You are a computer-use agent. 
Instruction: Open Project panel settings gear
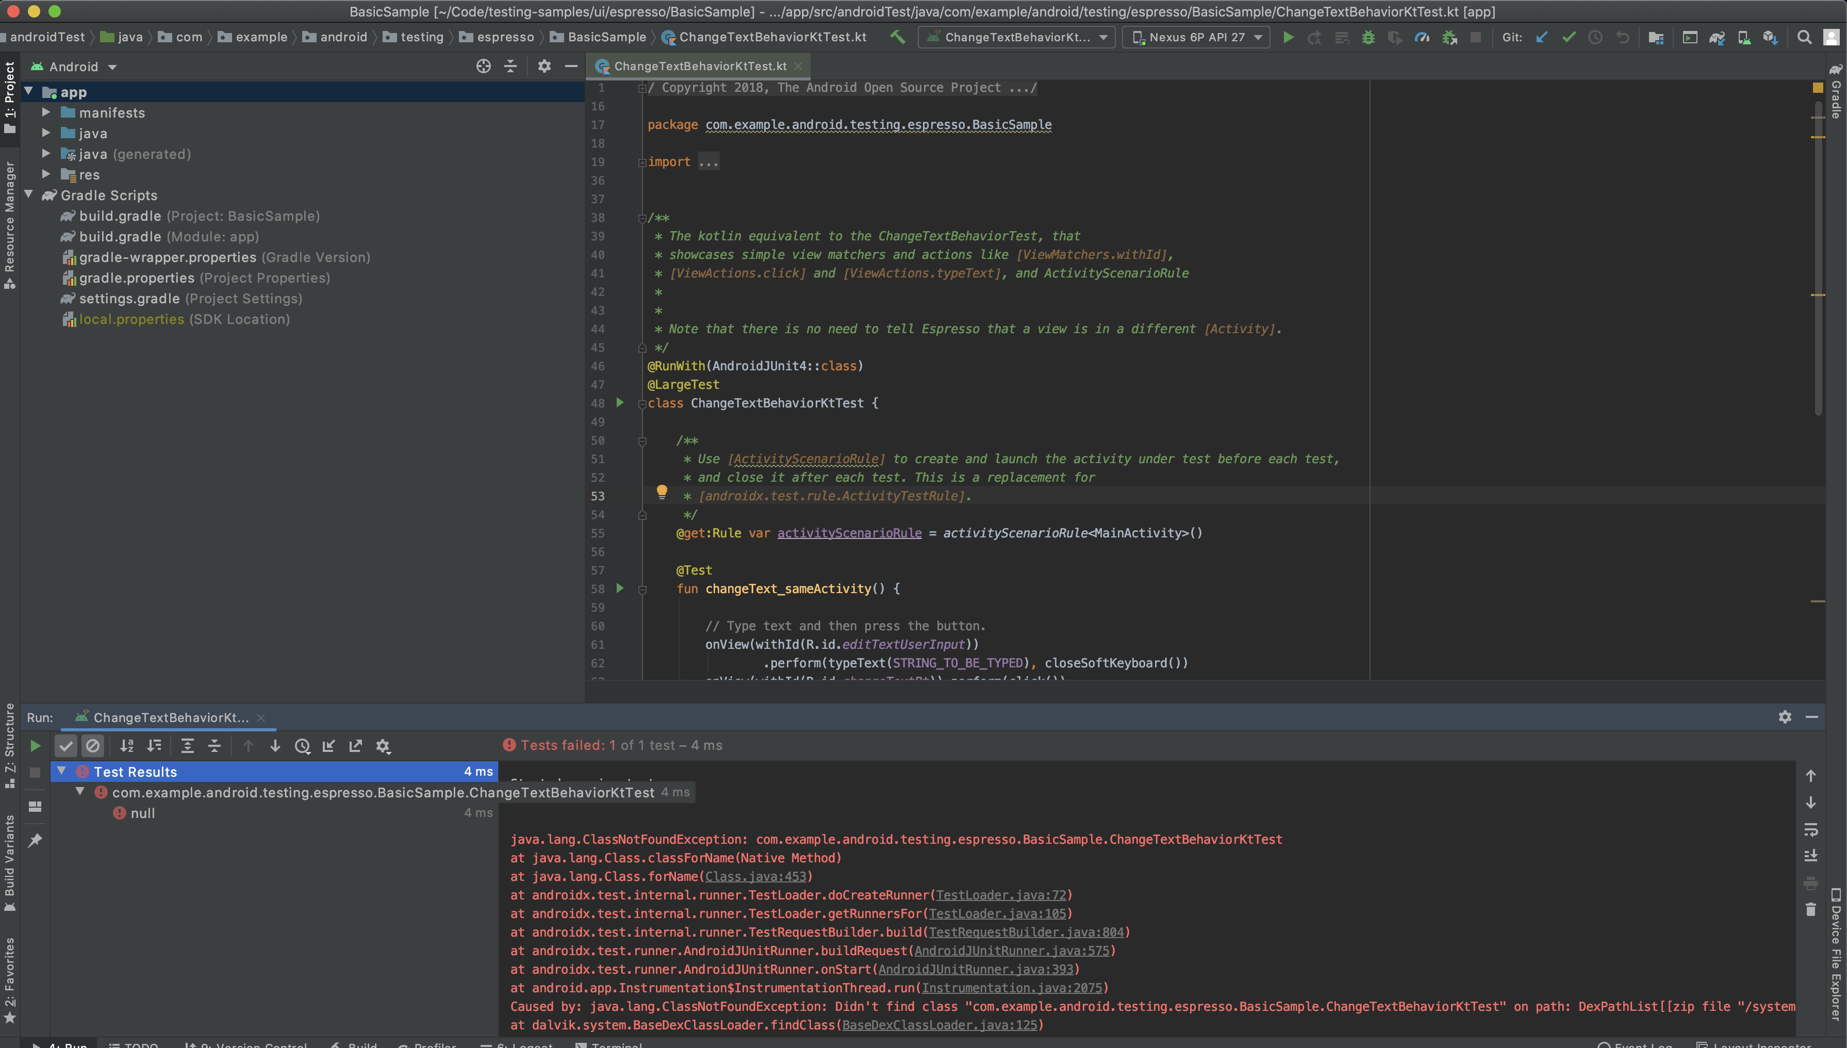[544, 66]
